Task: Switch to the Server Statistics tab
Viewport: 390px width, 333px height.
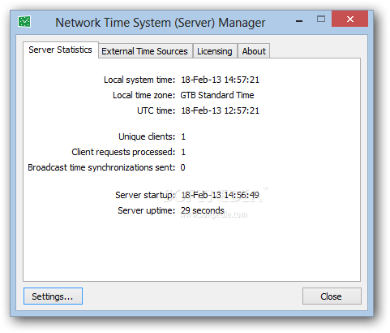Action: [61, 50]
